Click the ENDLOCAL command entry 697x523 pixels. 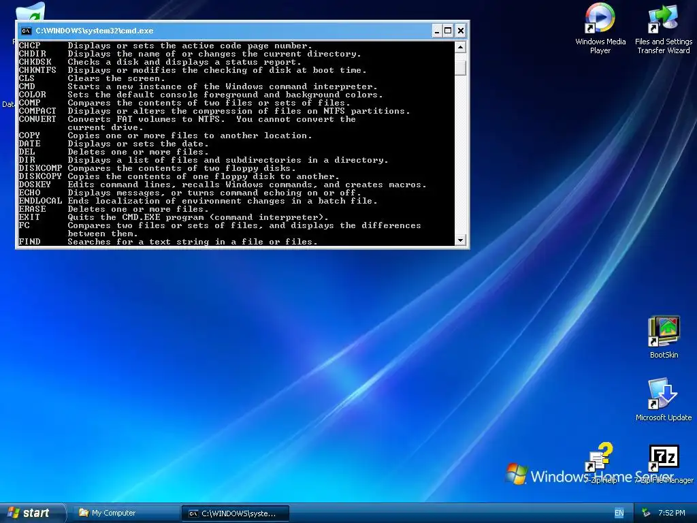coord(198,201)
